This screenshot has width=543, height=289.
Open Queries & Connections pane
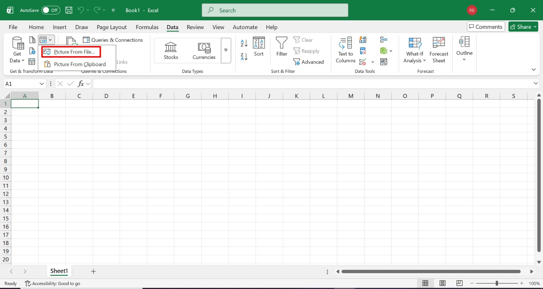pos(113,40)
